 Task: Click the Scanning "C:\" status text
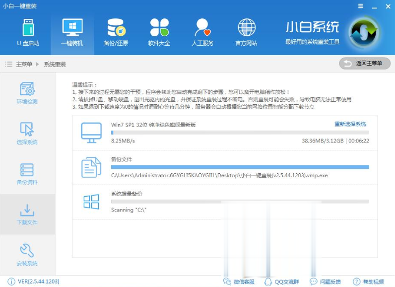click(x=129, y=210)
